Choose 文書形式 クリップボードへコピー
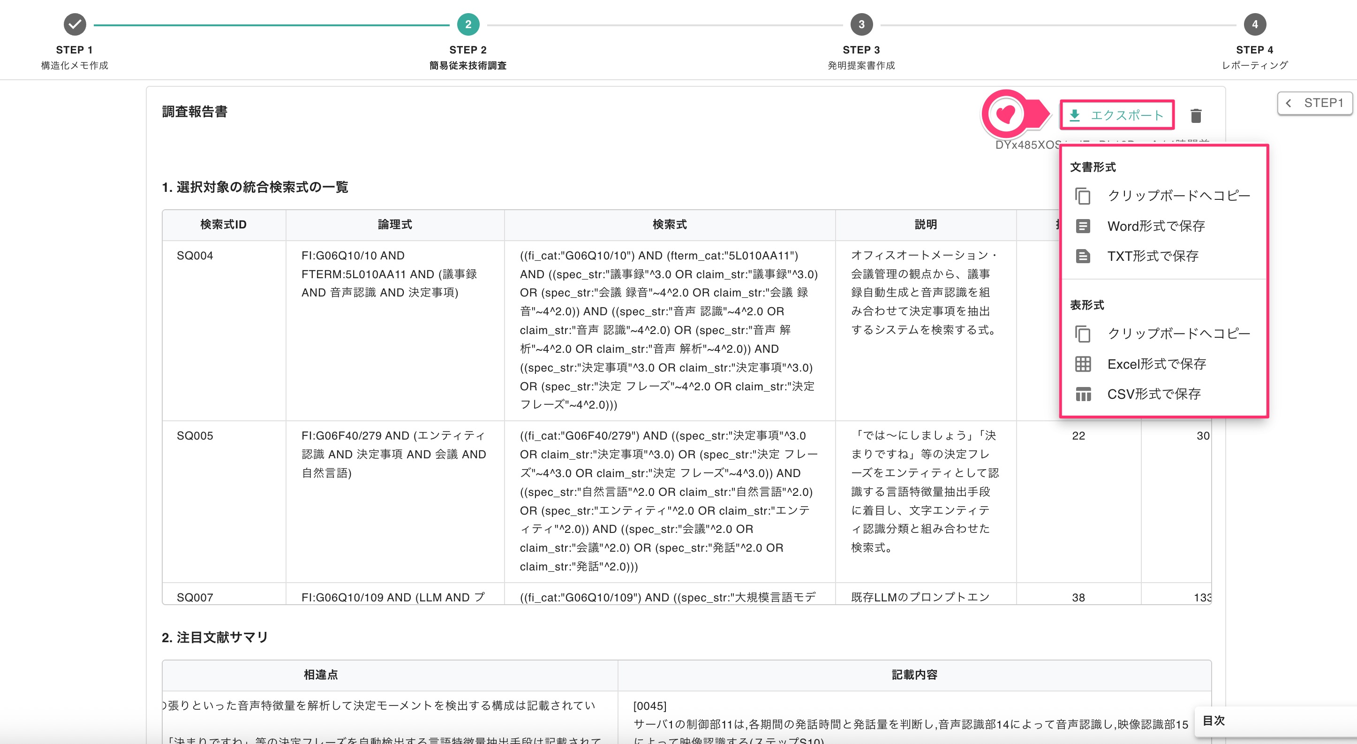The image size is (1357, 744). coord(1164,196)
